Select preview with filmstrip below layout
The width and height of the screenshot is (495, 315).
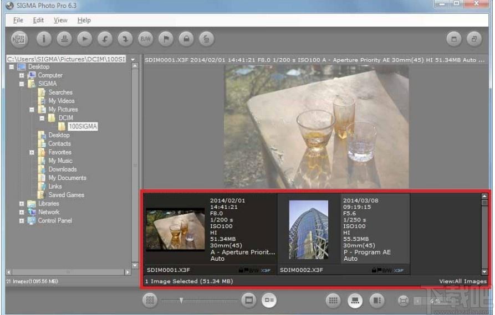355,301
